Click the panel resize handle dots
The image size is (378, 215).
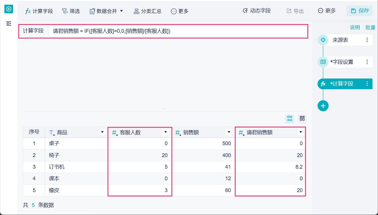pos(165,109)
